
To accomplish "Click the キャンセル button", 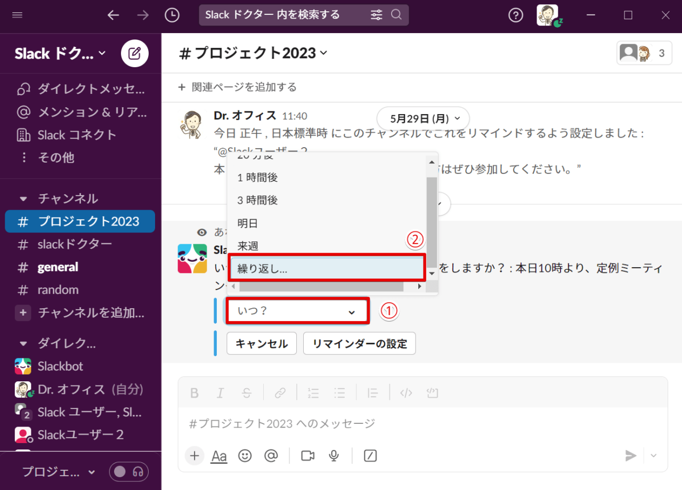I will [x=262, y=344].
